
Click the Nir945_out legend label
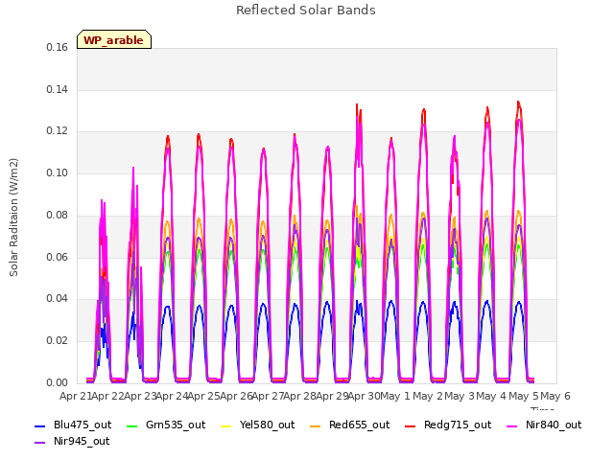point(82,441)
